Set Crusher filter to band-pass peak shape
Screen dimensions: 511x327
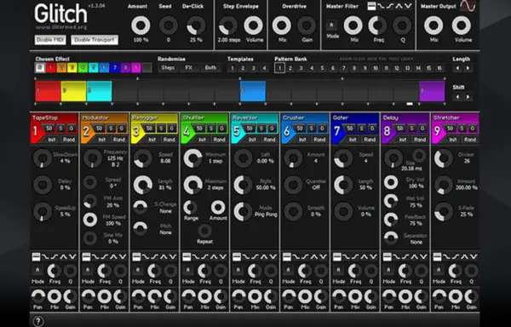point(314,257)
